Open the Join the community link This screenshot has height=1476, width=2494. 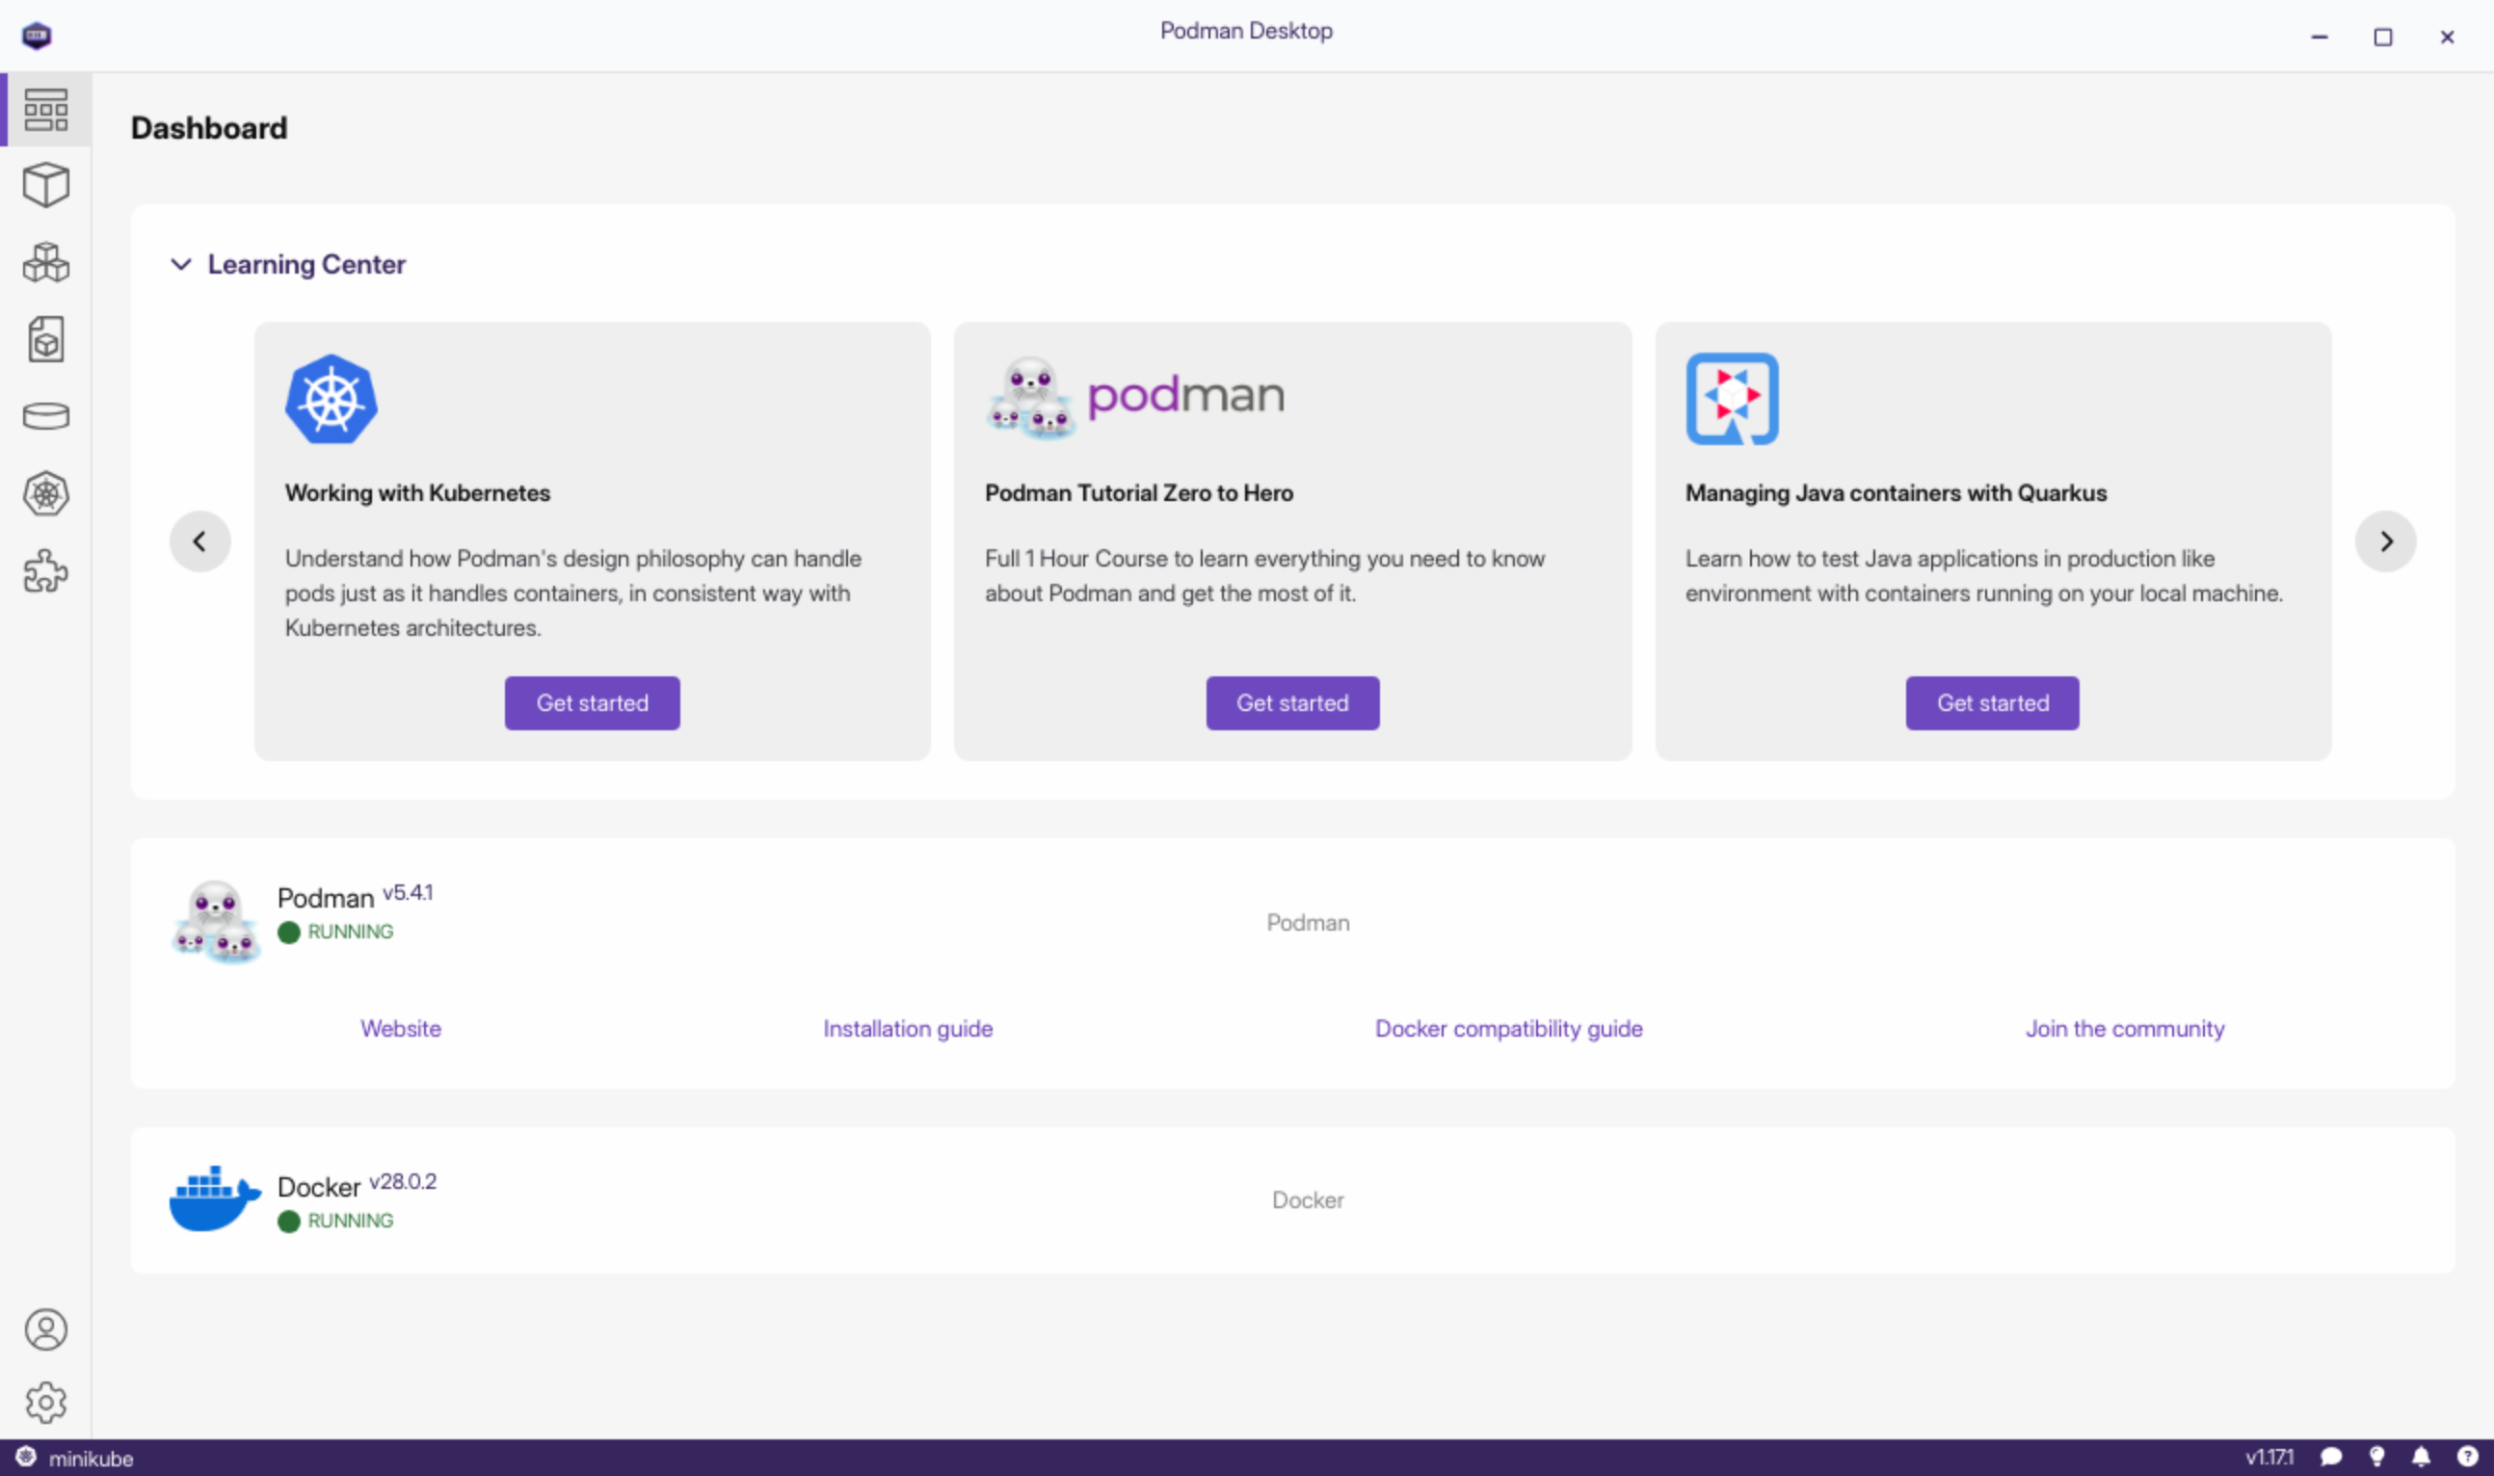click(x=2125, y=1028)
